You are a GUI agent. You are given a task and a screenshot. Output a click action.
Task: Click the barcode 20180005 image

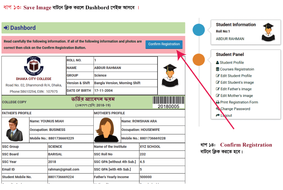point(168,102)
